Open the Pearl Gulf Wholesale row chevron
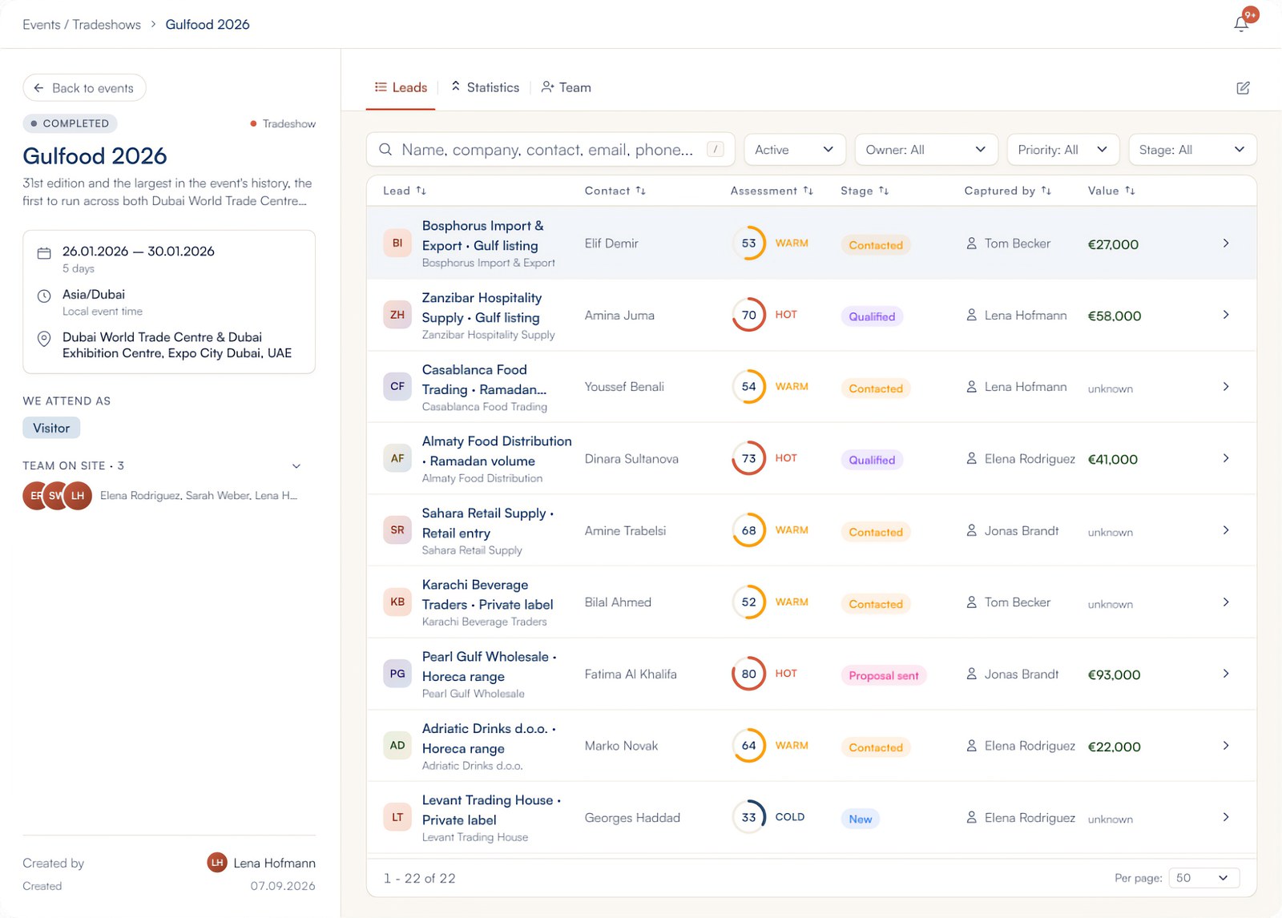The width and height of the screenshot is (1282, 918). [1226, 674]
